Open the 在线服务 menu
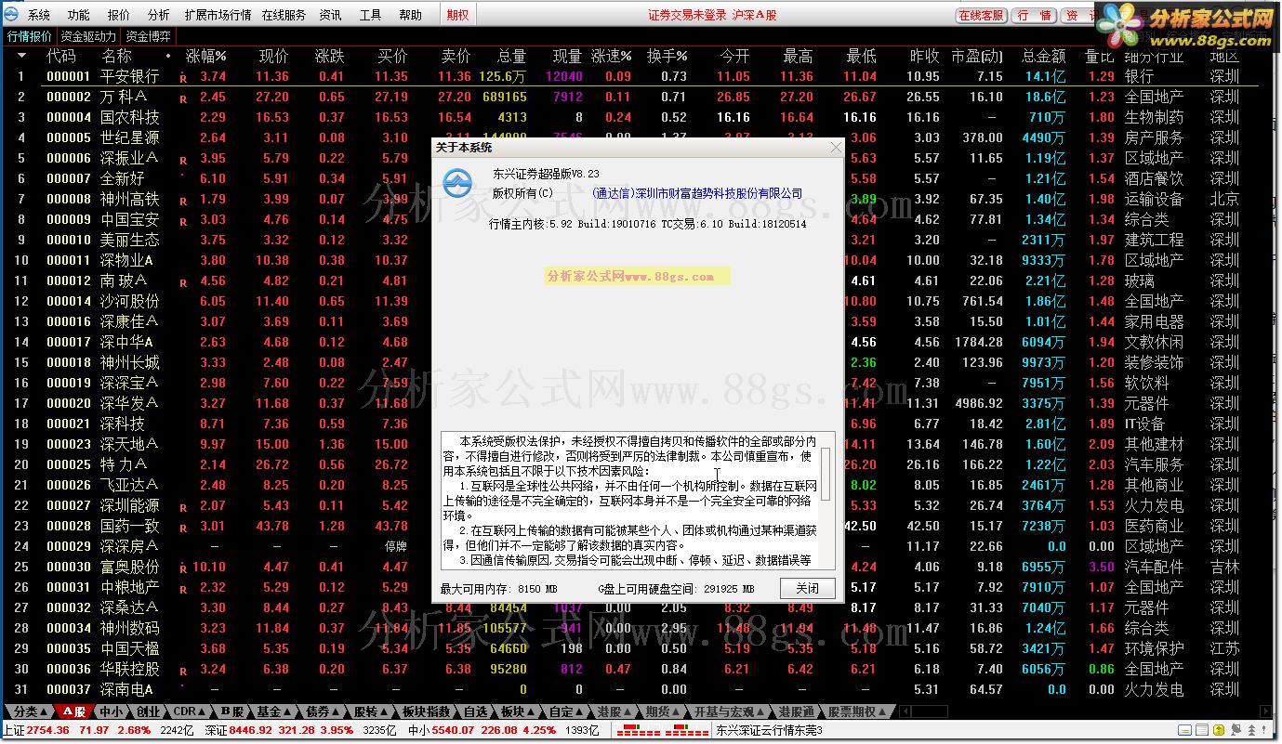 (x=284, y=15)
